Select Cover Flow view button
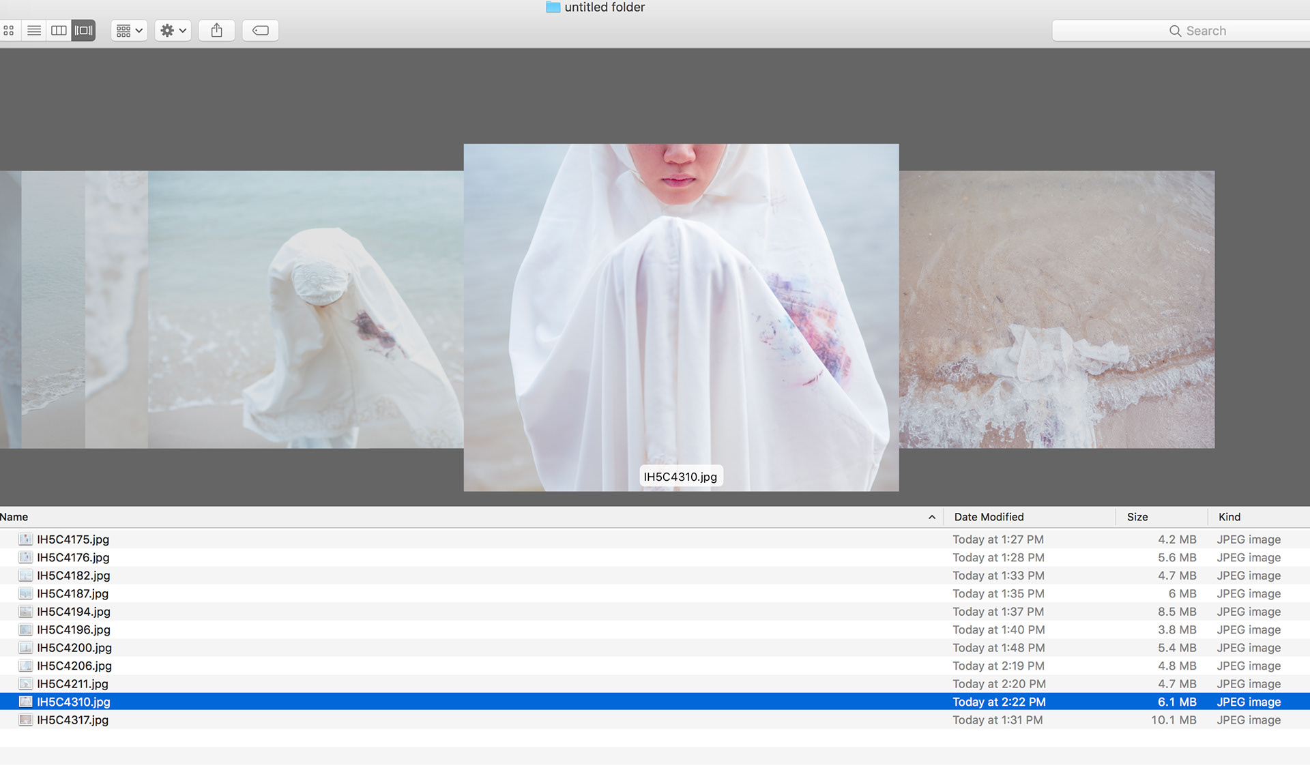Image resolution: width=1310 pixels, height=772 pixels. tap(83, 31)
